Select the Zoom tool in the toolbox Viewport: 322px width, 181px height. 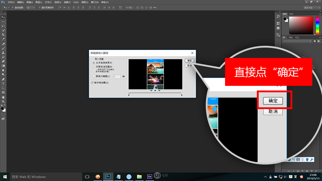tap(3, 102)
